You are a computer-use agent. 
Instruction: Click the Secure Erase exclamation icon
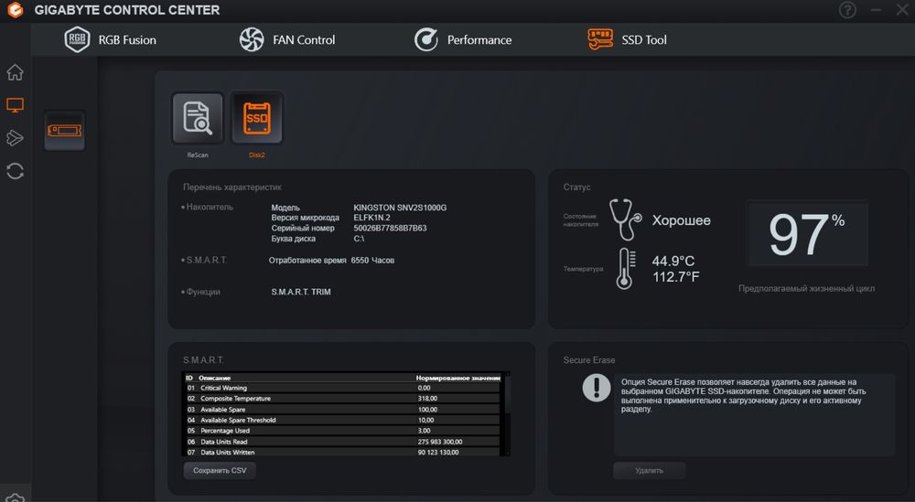tap(597, 387)
